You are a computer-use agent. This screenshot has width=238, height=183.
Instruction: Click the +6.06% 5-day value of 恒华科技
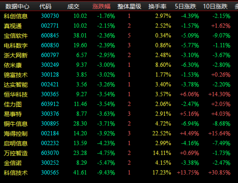189,94
